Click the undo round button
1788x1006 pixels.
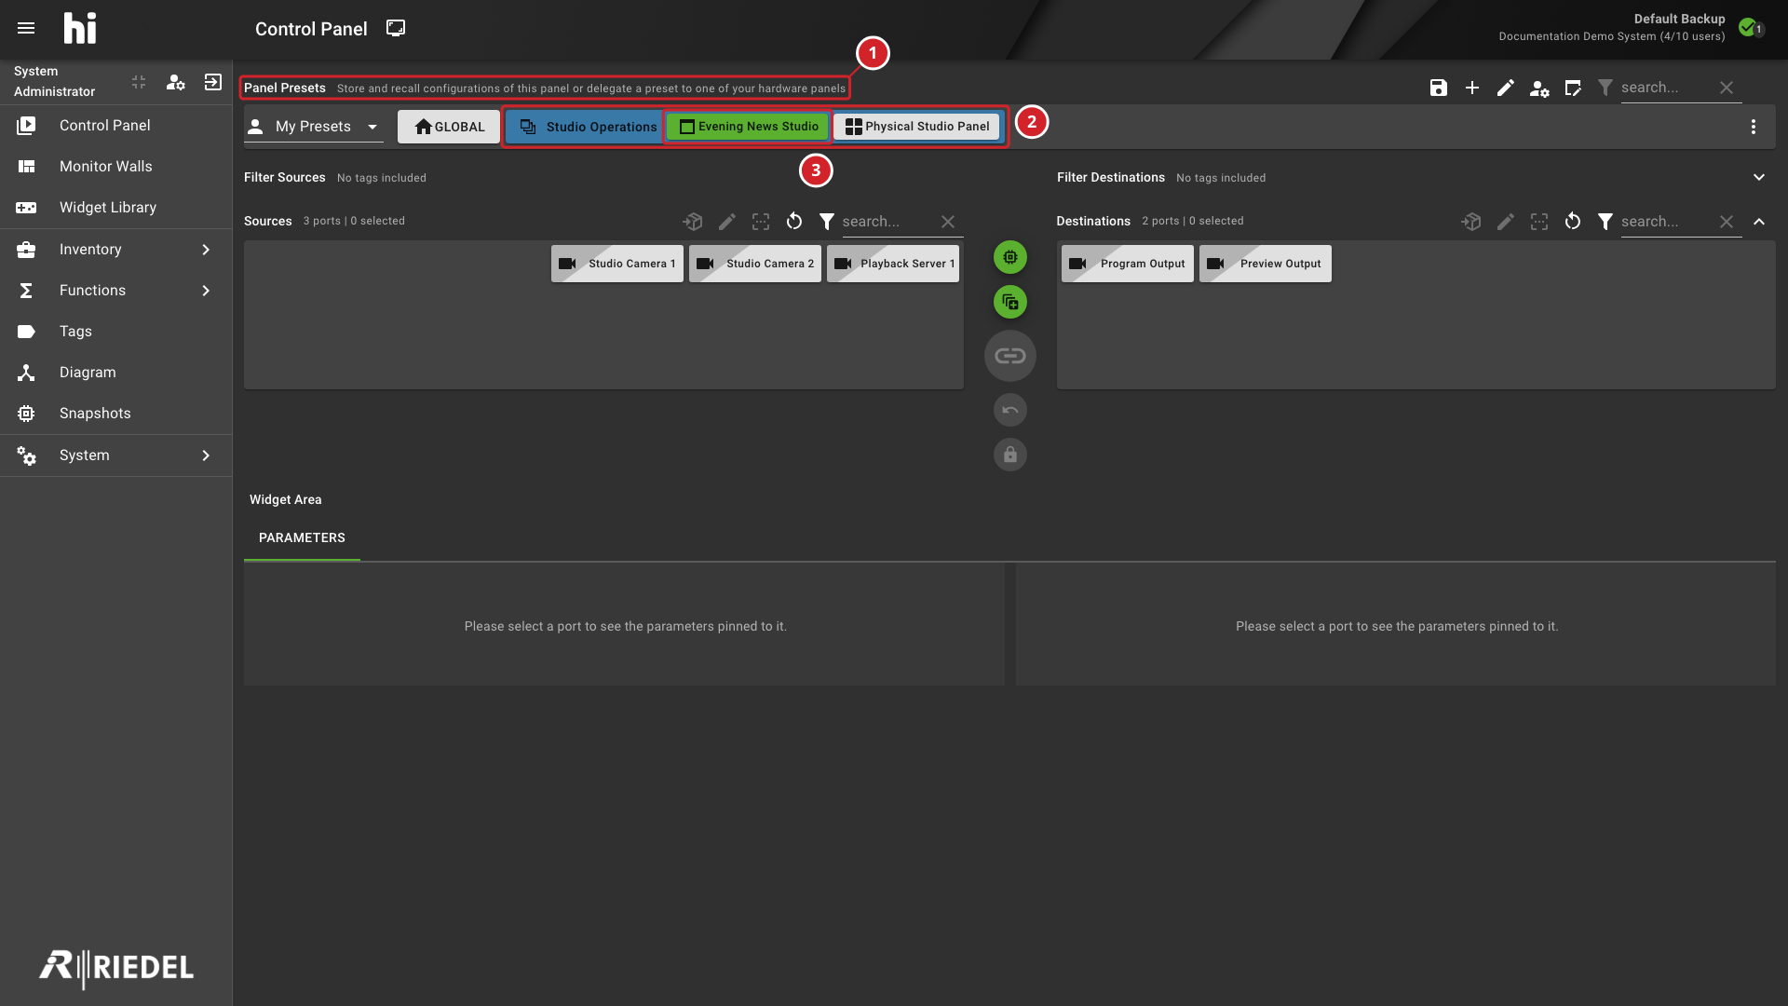coord(1010,410)
